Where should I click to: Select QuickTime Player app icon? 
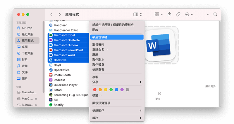coord(51,85)
